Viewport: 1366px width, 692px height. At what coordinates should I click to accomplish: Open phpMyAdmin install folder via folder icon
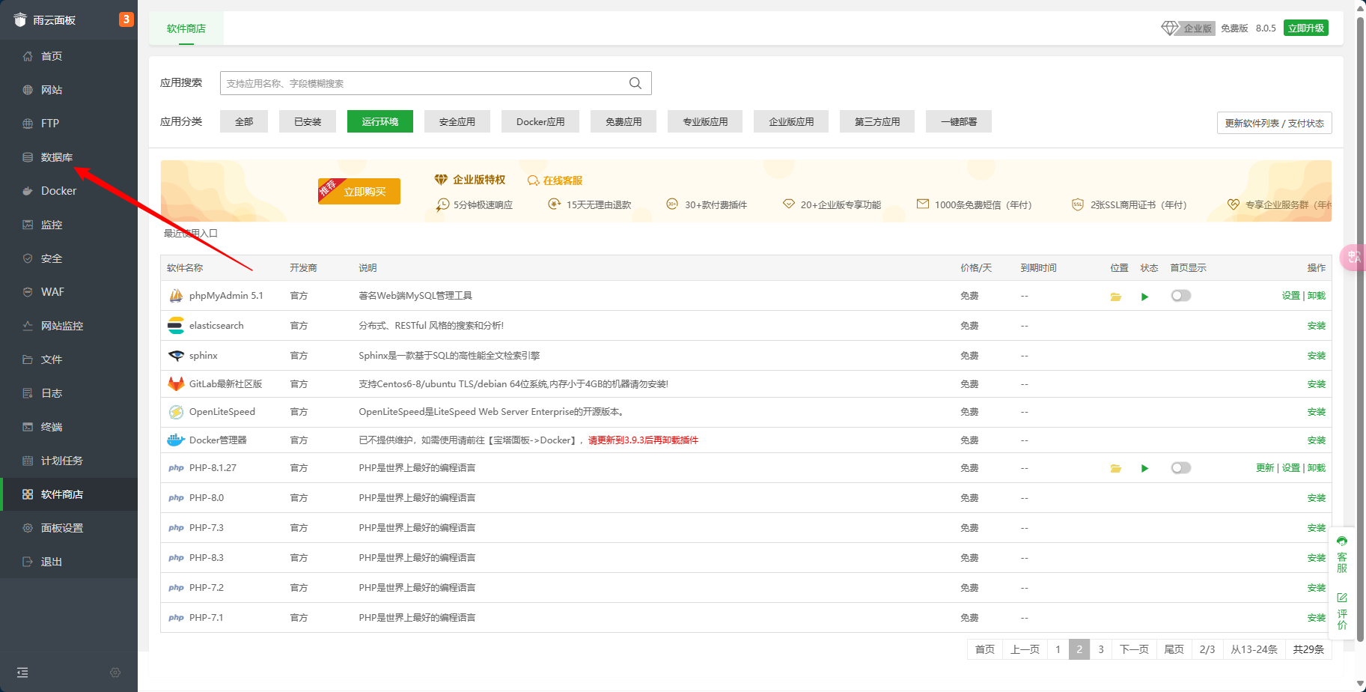pyautogui.click(x=1116, y=296)
